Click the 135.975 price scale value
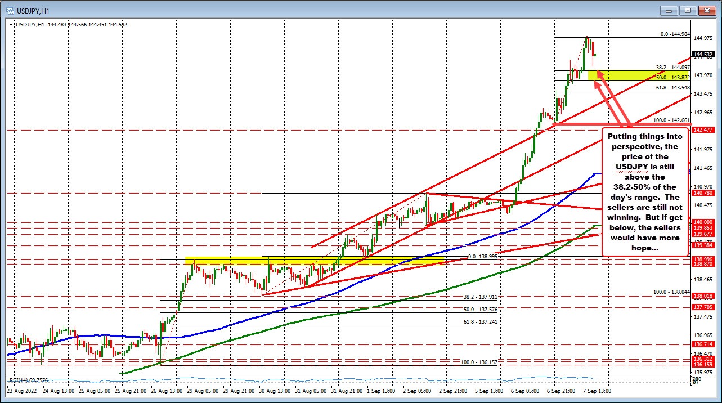This screenshot has width=722, height=403. [704, 373]
